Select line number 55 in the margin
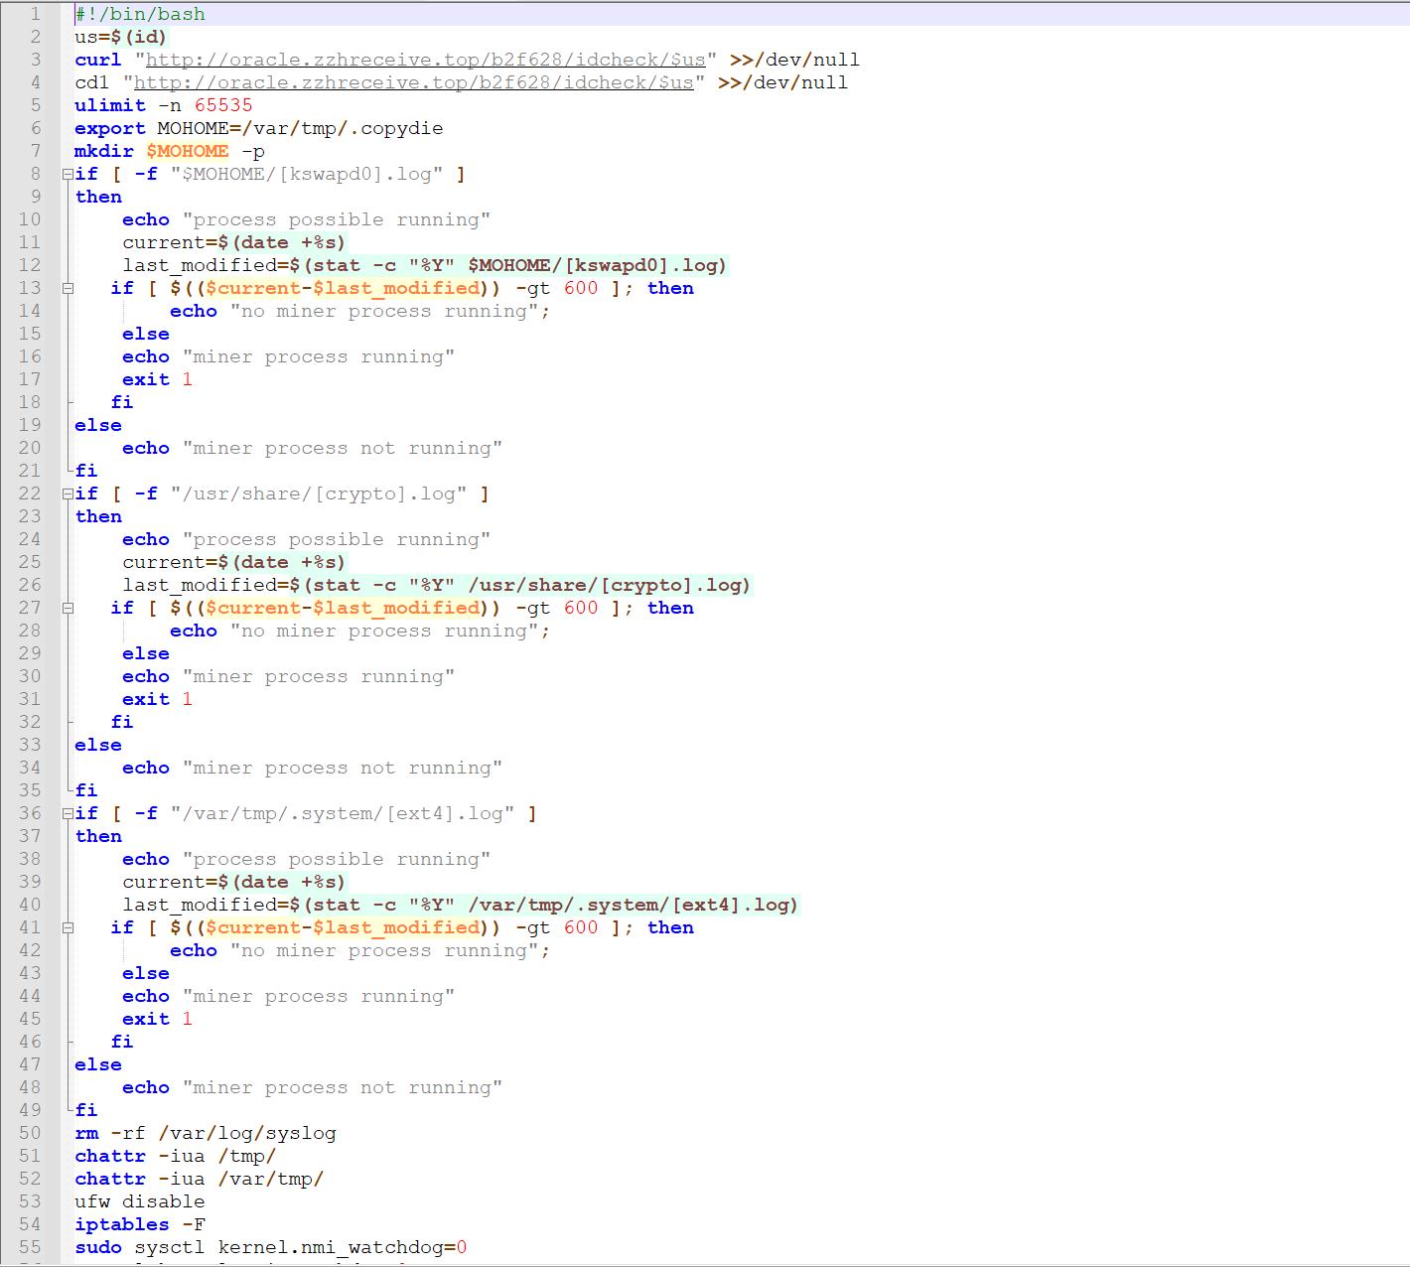1410x1267 pixels. (x=30, y=1247)
